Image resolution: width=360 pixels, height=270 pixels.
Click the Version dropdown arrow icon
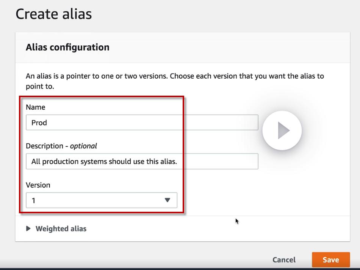167,200
